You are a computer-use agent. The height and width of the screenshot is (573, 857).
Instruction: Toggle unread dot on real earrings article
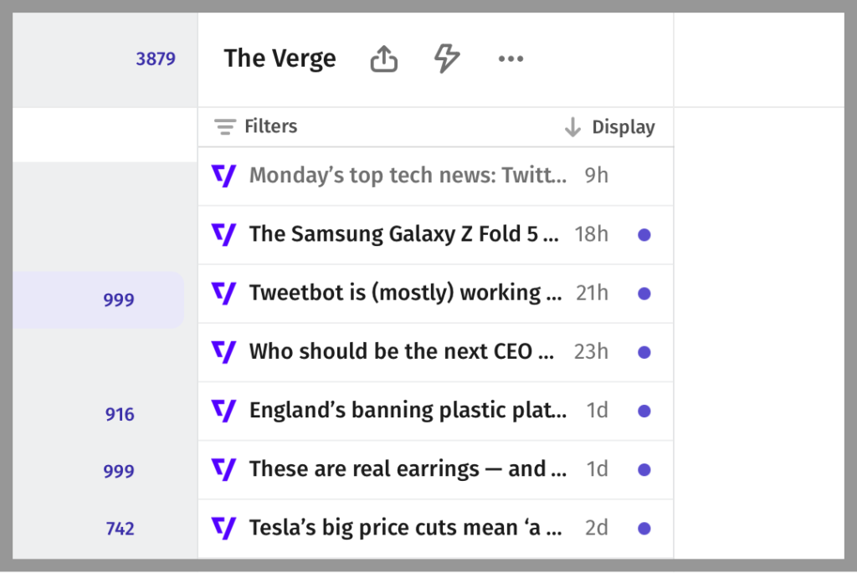644,470
